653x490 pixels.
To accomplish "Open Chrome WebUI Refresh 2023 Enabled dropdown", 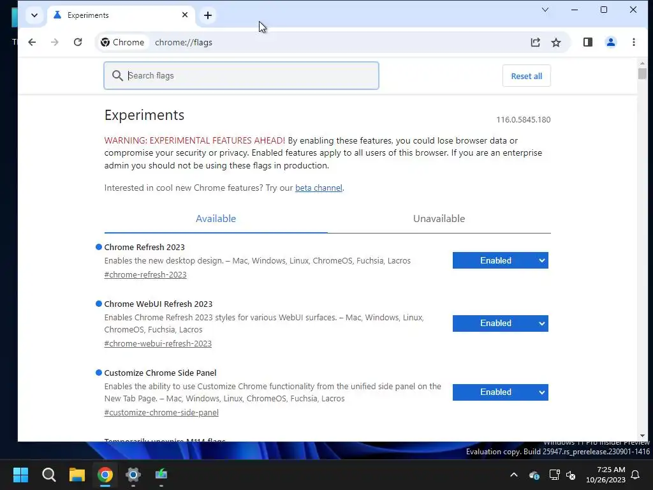I will pos(500,323).
